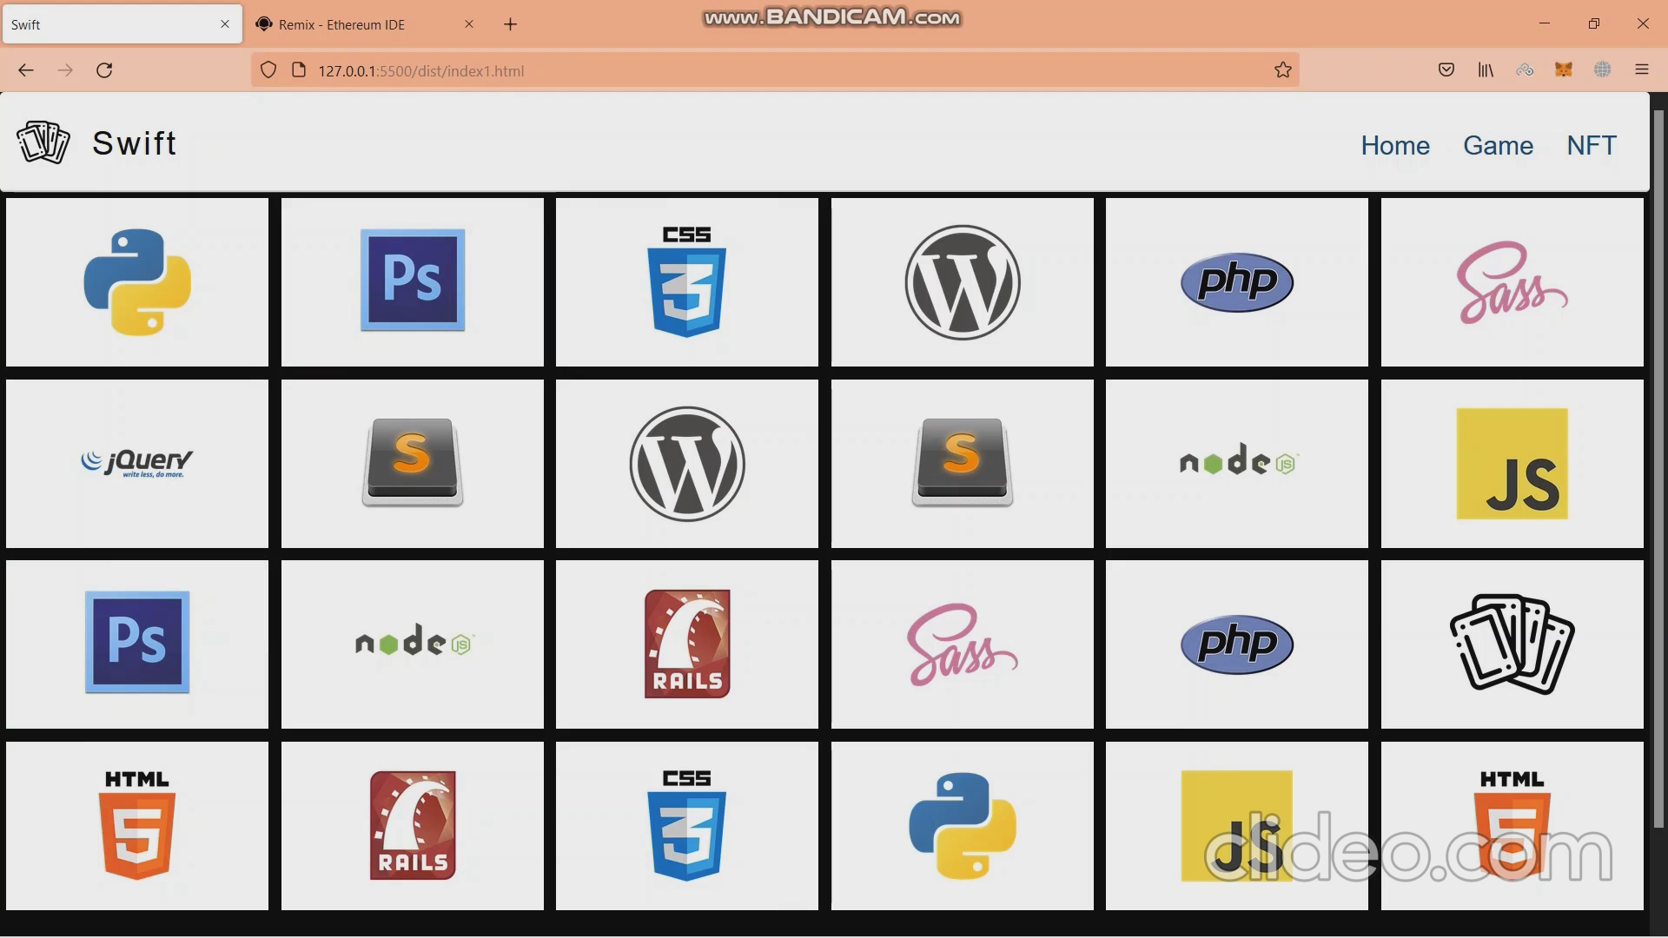Flip the Photoshop card in the third row
The image size is (1668, 938).
pyautogui.click(x=137, y=644)
